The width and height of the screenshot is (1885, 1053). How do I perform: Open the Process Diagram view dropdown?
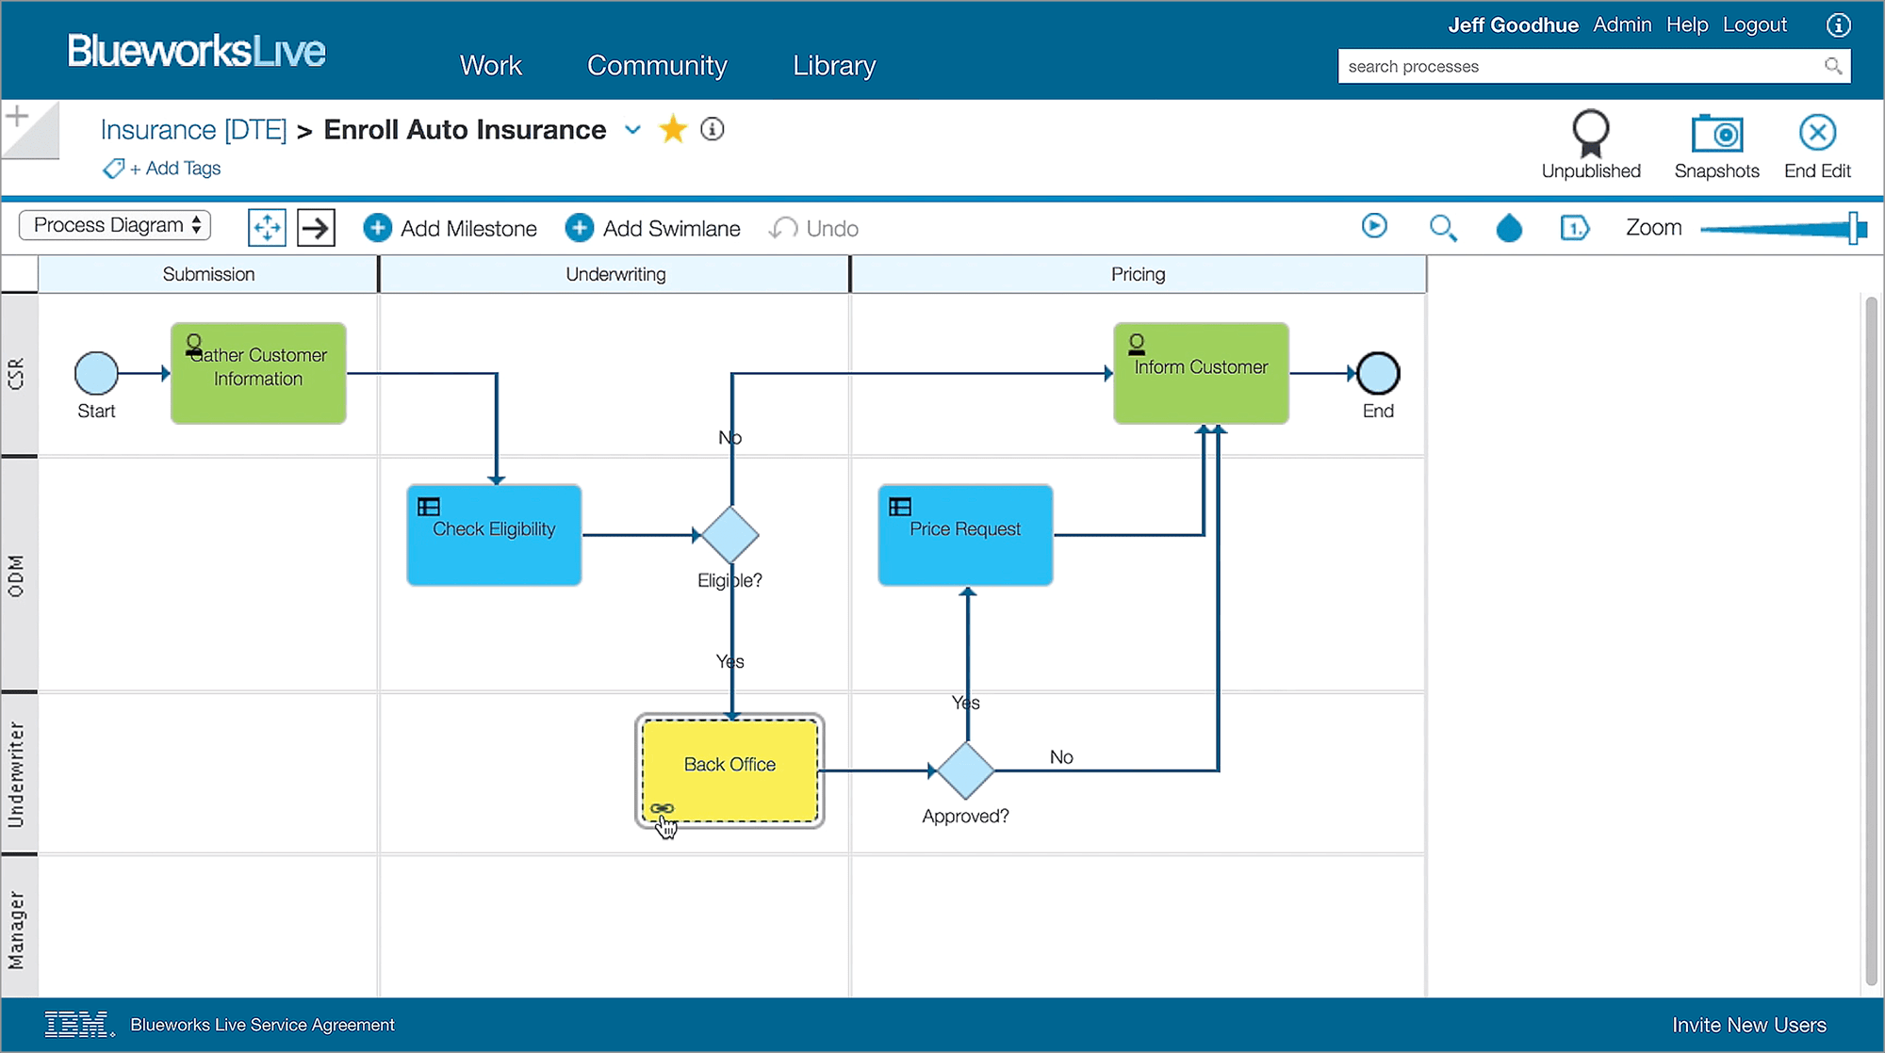point(115,225)
